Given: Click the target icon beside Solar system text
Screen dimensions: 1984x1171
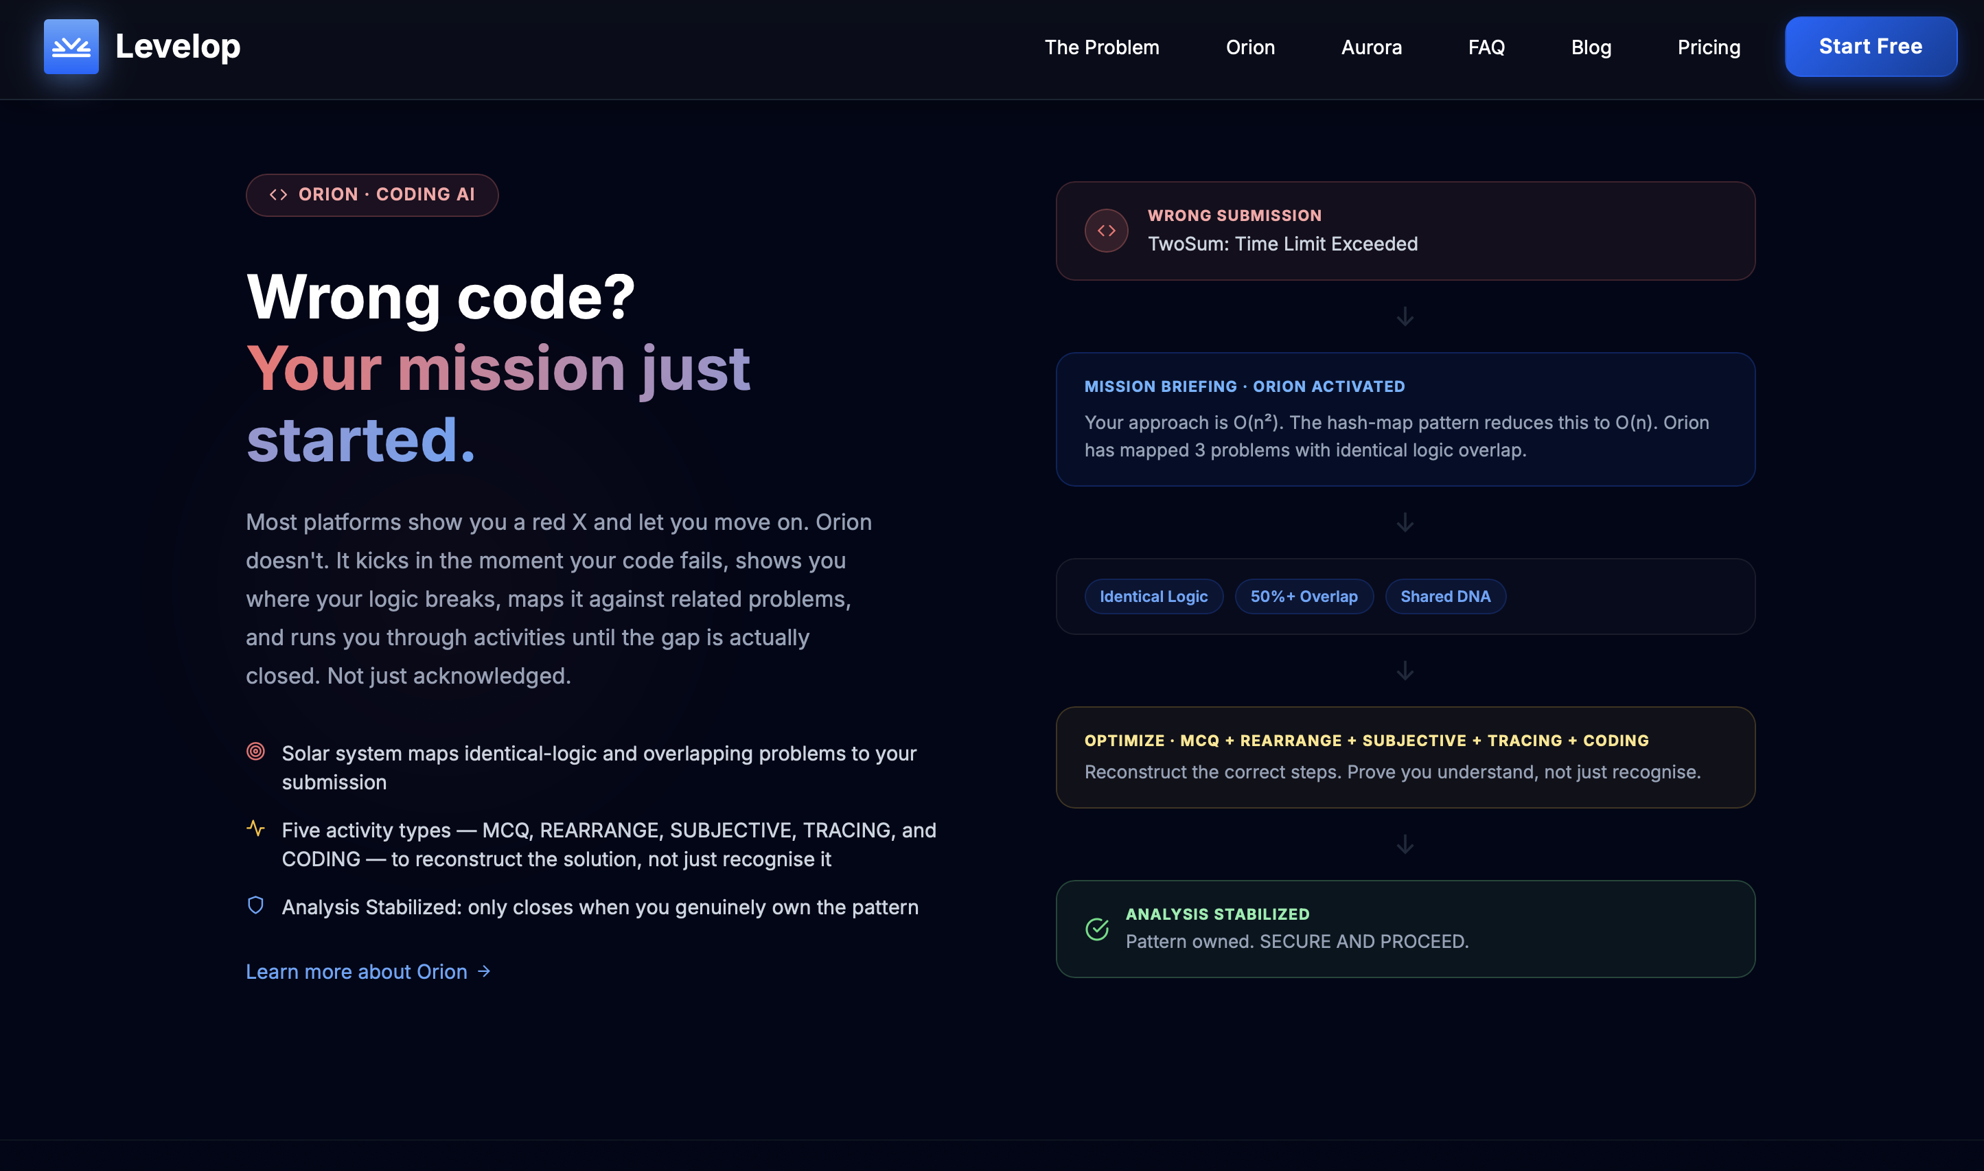Looking at the screenshot, I should coord(255,751).
